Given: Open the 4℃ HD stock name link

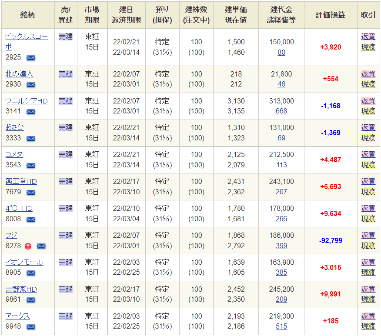Looking at the screenshot, I should pos(19,208).
